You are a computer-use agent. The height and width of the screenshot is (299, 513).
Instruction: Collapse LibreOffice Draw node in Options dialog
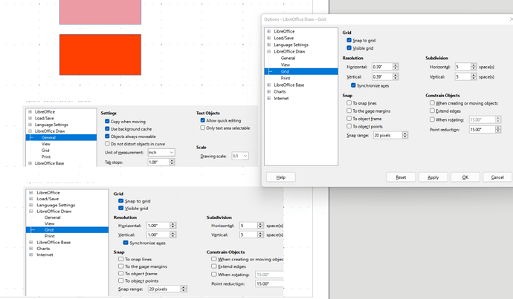(x=269, y=51)
